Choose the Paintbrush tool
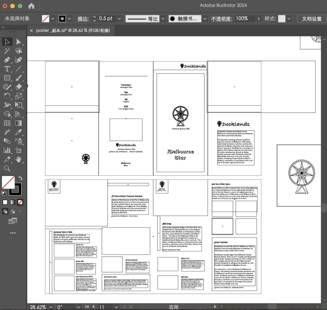 (19, 78)
